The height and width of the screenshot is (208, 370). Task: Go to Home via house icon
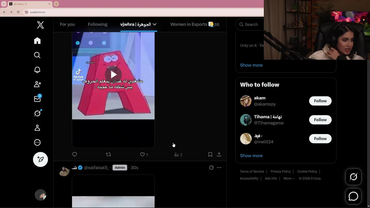click(37, 41)
